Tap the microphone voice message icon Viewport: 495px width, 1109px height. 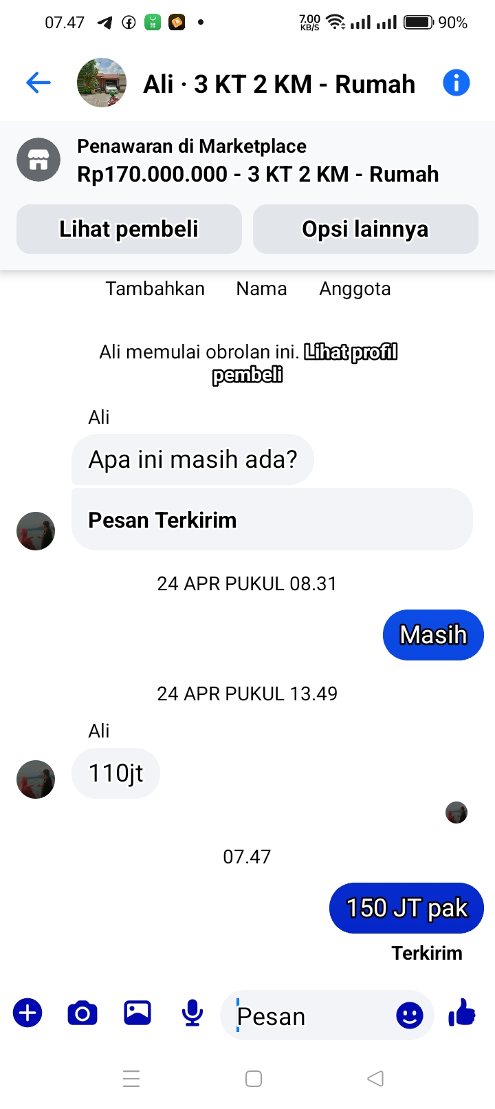pos(192,1013)
